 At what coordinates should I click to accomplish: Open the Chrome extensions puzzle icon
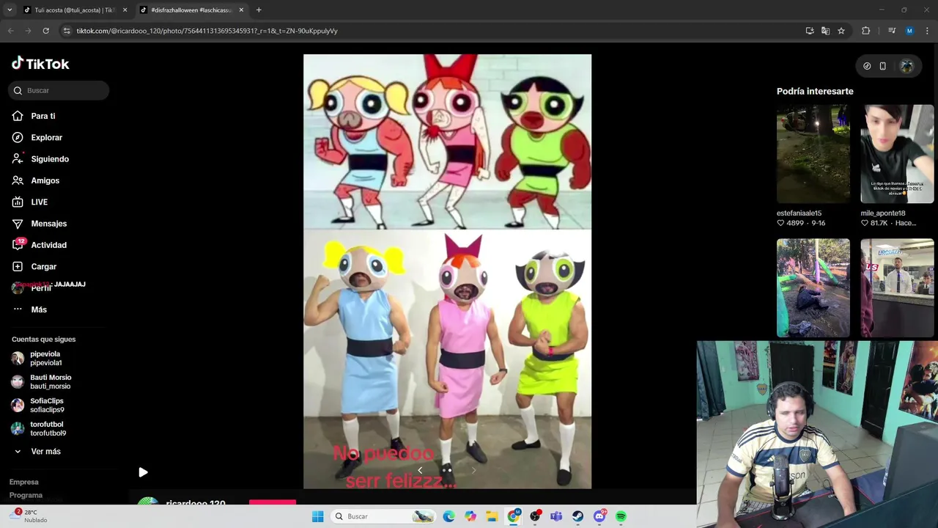866,31
